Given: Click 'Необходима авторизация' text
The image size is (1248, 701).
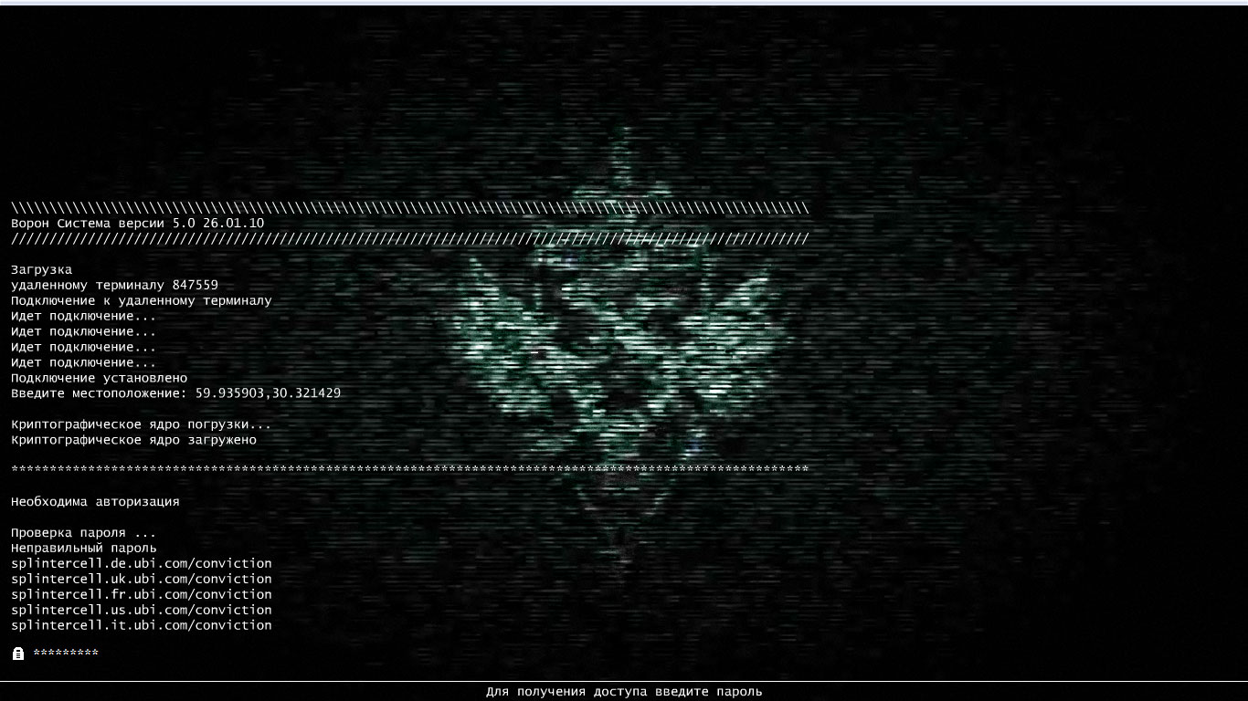Looking at the screenshot, I should point(96,502).
